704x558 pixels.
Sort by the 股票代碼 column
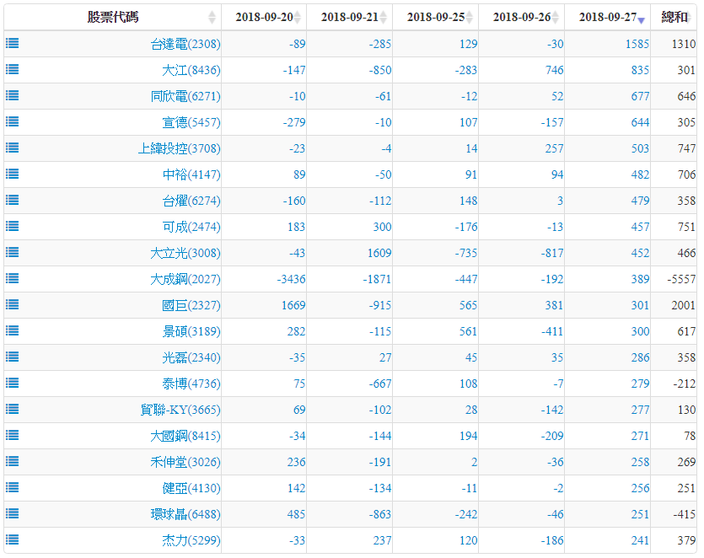(113, 18)
